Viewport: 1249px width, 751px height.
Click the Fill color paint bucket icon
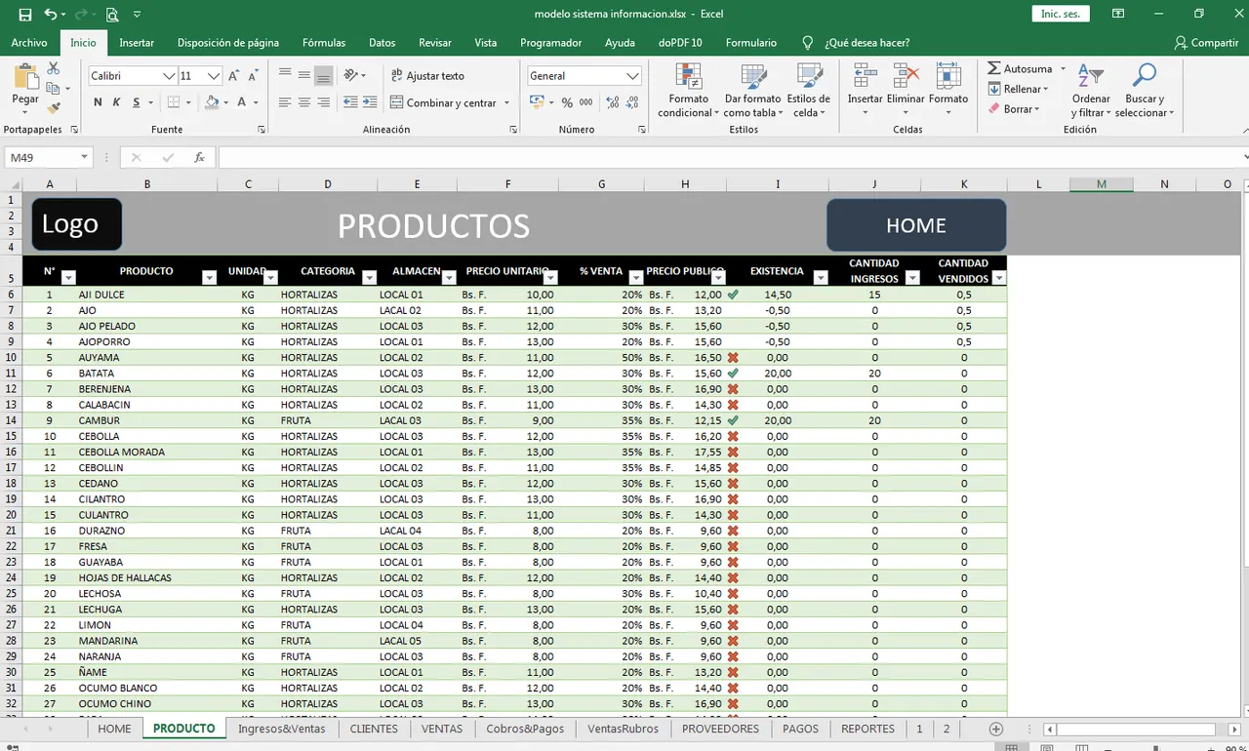point(212,102)
